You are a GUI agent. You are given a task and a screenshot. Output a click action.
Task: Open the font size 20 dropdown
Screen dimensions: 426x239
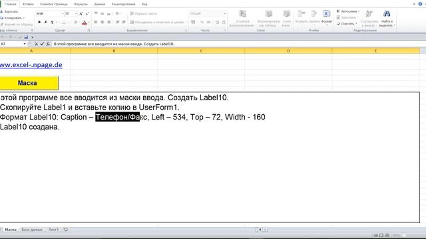tap(76, 13)
